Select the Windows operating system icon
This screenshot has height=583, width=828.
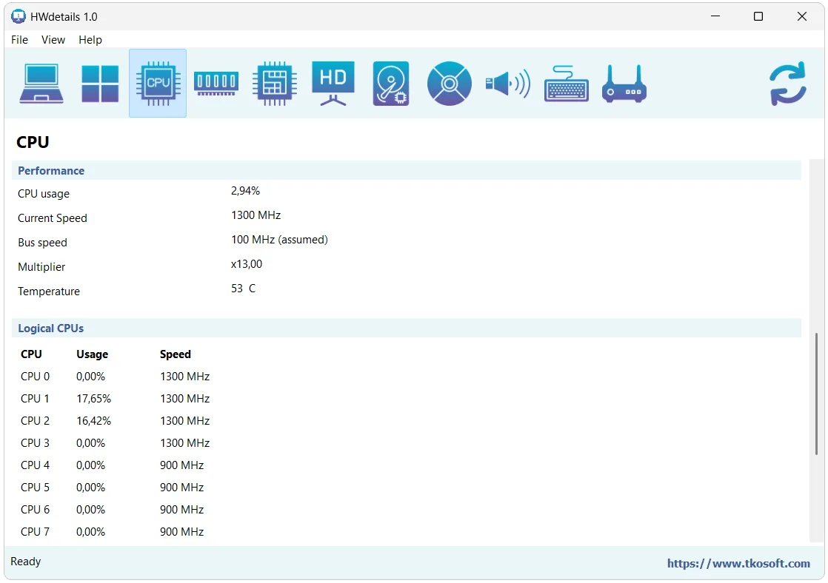click(x=100, y=84)
